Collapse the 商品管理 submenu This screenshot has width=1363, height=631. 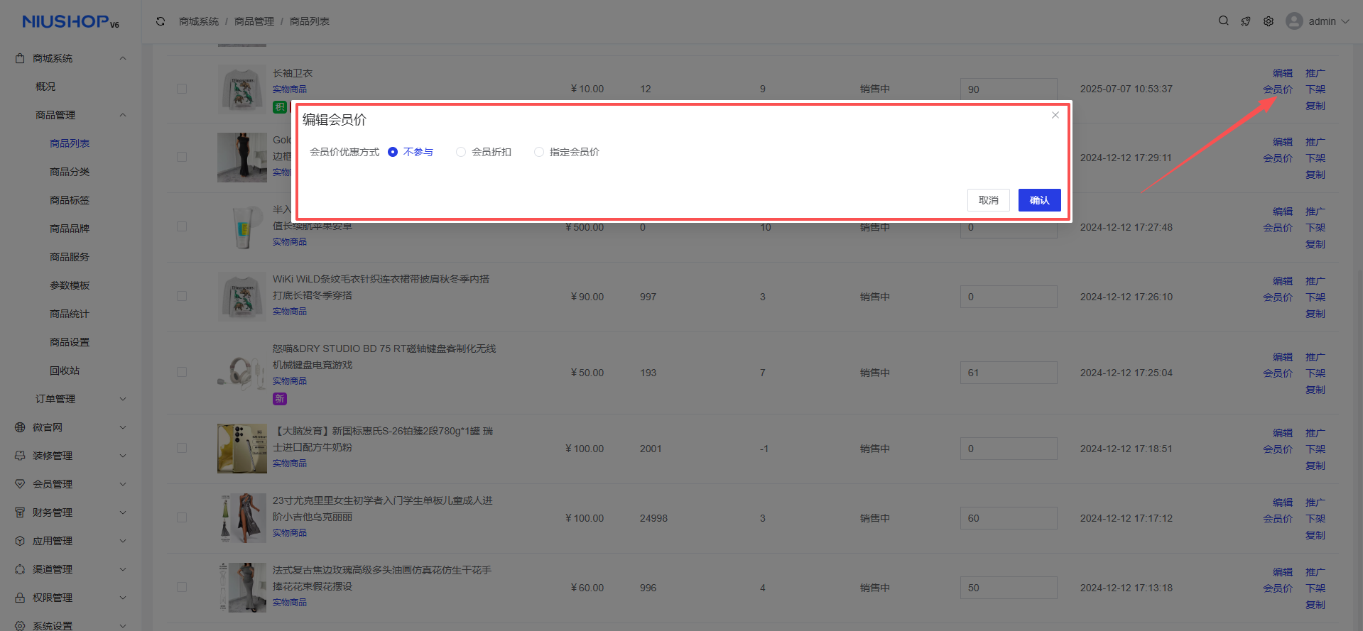coord(122,115)
